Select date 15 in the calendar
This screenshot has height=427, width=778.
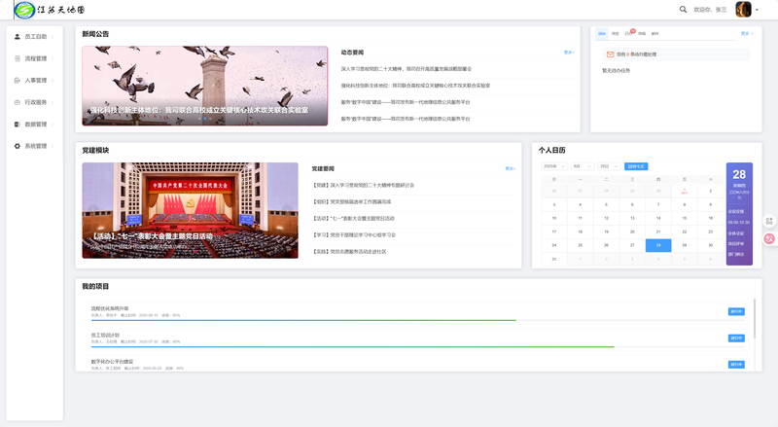click(685, 218)
